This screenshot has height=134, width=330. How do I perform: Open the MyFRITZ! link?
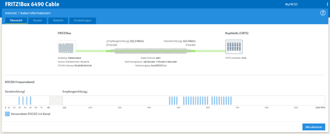point(291,4)
